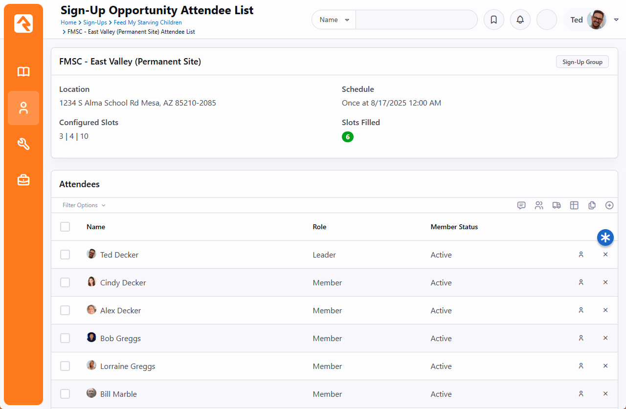Screen dimensions: 626x409
Task: Expand the Filter Options dropdown
Action: pos(84,205)
